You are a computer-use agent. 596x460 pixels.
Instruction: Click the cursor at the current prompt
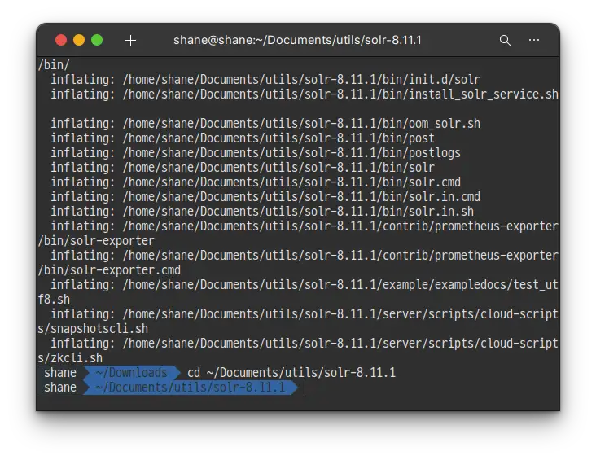305,388
